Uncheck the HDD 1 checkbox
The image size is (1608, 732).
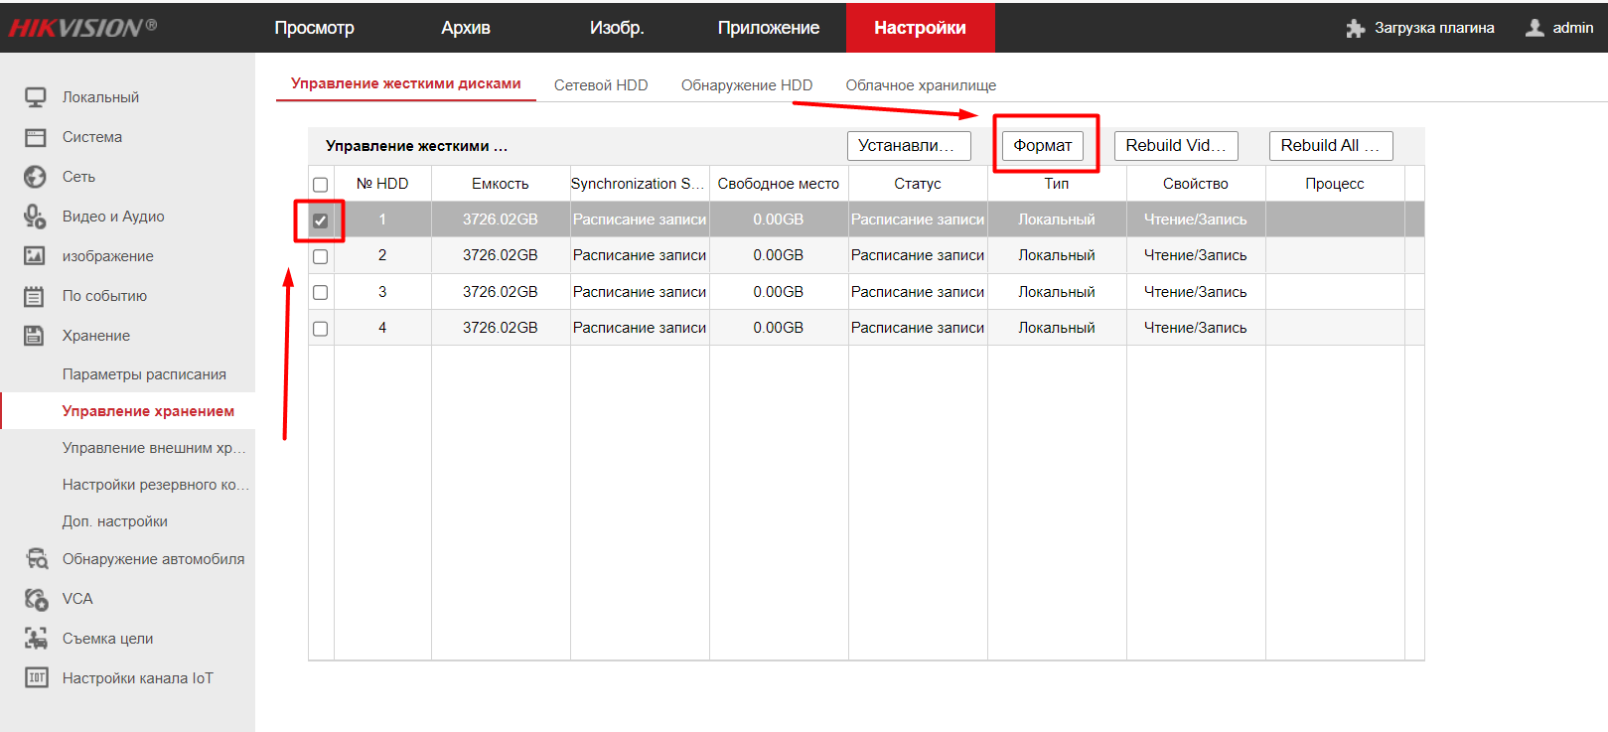click(320, 220)
